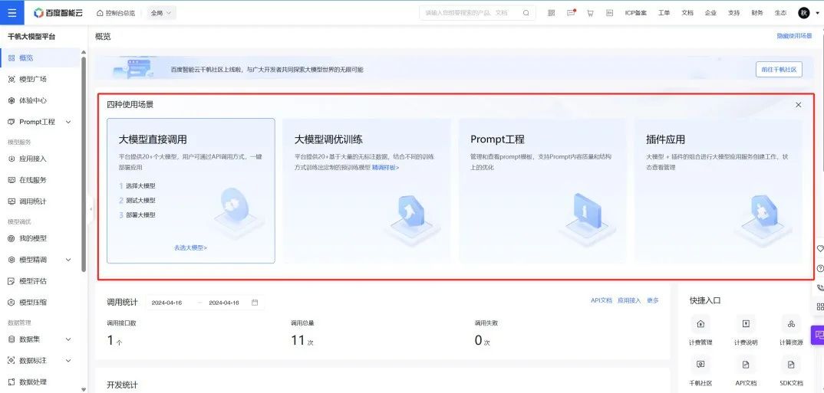824x393 pixels.
Task: Expand the 数据集 sidebar menu
Action: click(x=68, y=339)
